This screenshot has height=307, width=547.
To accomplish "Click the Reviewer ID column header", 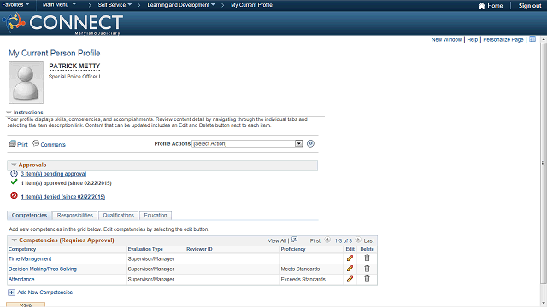I will [199, 249].
